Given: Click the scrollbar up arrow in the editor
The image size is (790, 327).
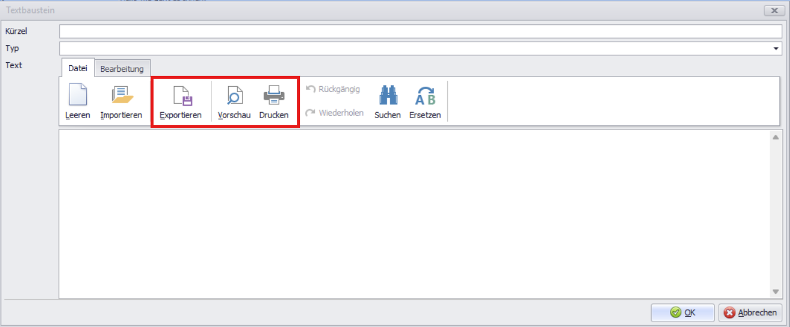Looking at the screenshot, I should click(x=776, y=138).
